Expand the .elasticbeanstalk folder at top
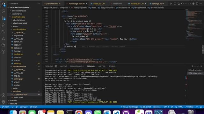This screenshot has width=204, height=114. pyautogui.click(x=19, y=11)
